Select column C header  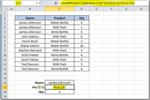(60, 9)
